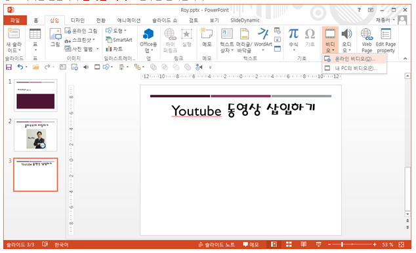Open the 파일 (File) tab
The height and width of the screenshot is (253, 416).
(x=15, y=20)
